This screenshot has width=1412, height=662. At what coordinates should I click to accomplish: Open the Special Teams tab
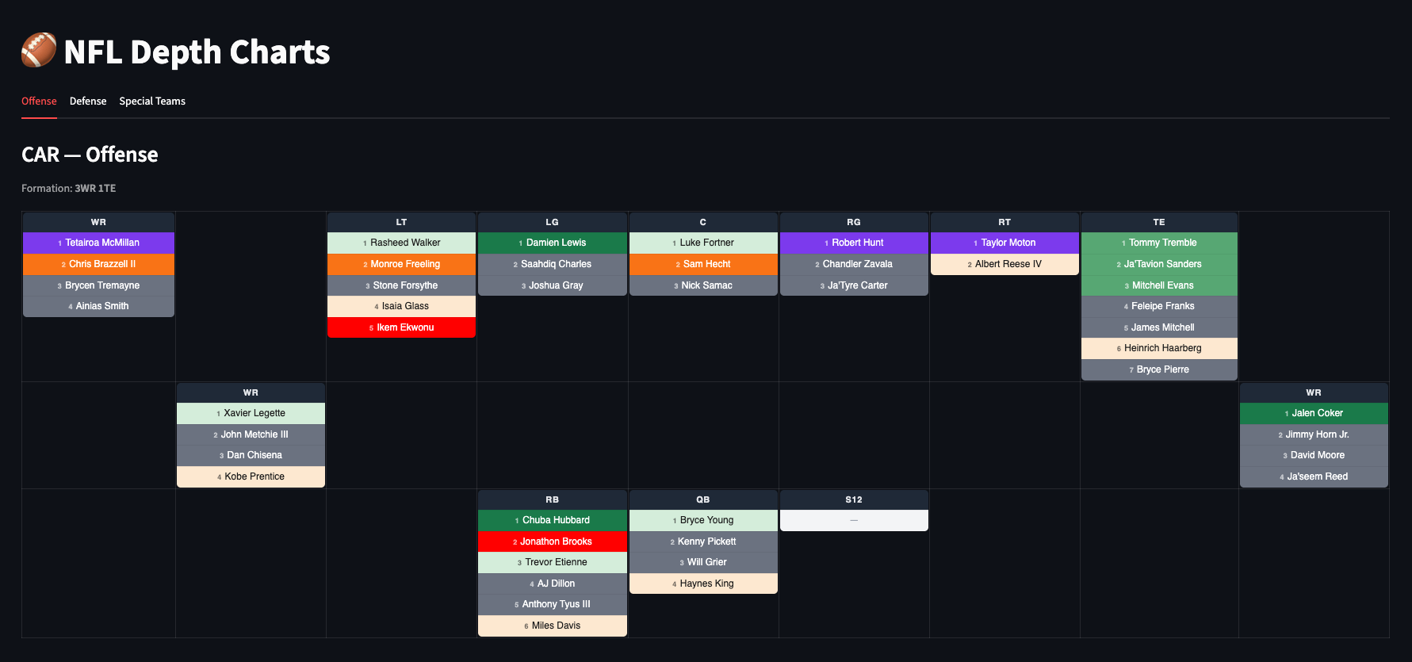point(152,101)
